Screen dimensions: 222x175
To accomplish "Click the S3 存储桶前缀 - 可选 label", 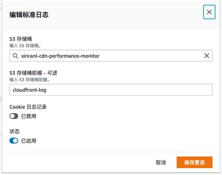I will tap(33, 73).
